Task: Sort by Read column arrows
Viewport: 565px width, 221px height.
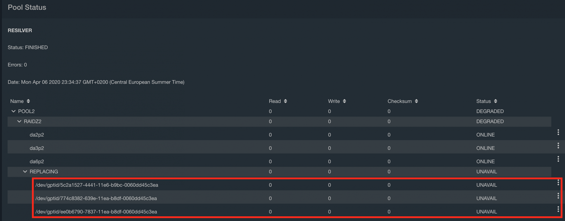Action: (x=285, y=101)
